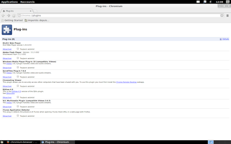This screenshot has width=231, height=144.
Task: Go forward with the forward arrow
Action: [9, 15]
